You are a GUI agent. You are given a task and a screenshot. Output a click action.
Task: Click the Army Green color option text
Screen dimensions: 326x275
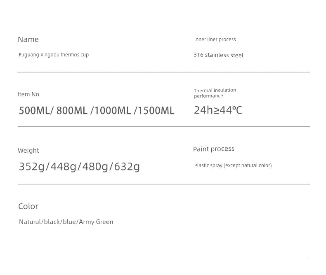(x=96, y=222)
